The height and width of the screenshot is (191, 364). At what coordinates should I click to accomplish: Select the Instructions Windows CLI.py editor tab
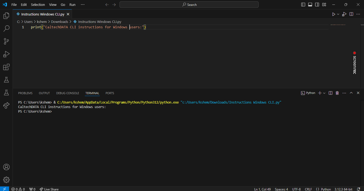tap(43, 14)
